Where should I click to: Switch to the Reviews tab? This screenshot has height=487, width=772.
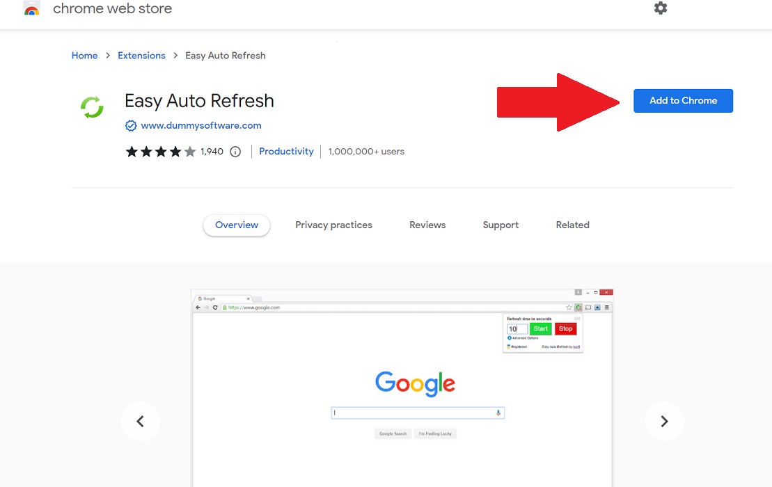(x=427, y=225)
